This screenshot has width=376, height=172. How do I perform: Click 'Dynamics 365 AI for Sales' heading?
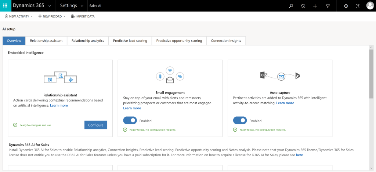(x=29, y=145)
